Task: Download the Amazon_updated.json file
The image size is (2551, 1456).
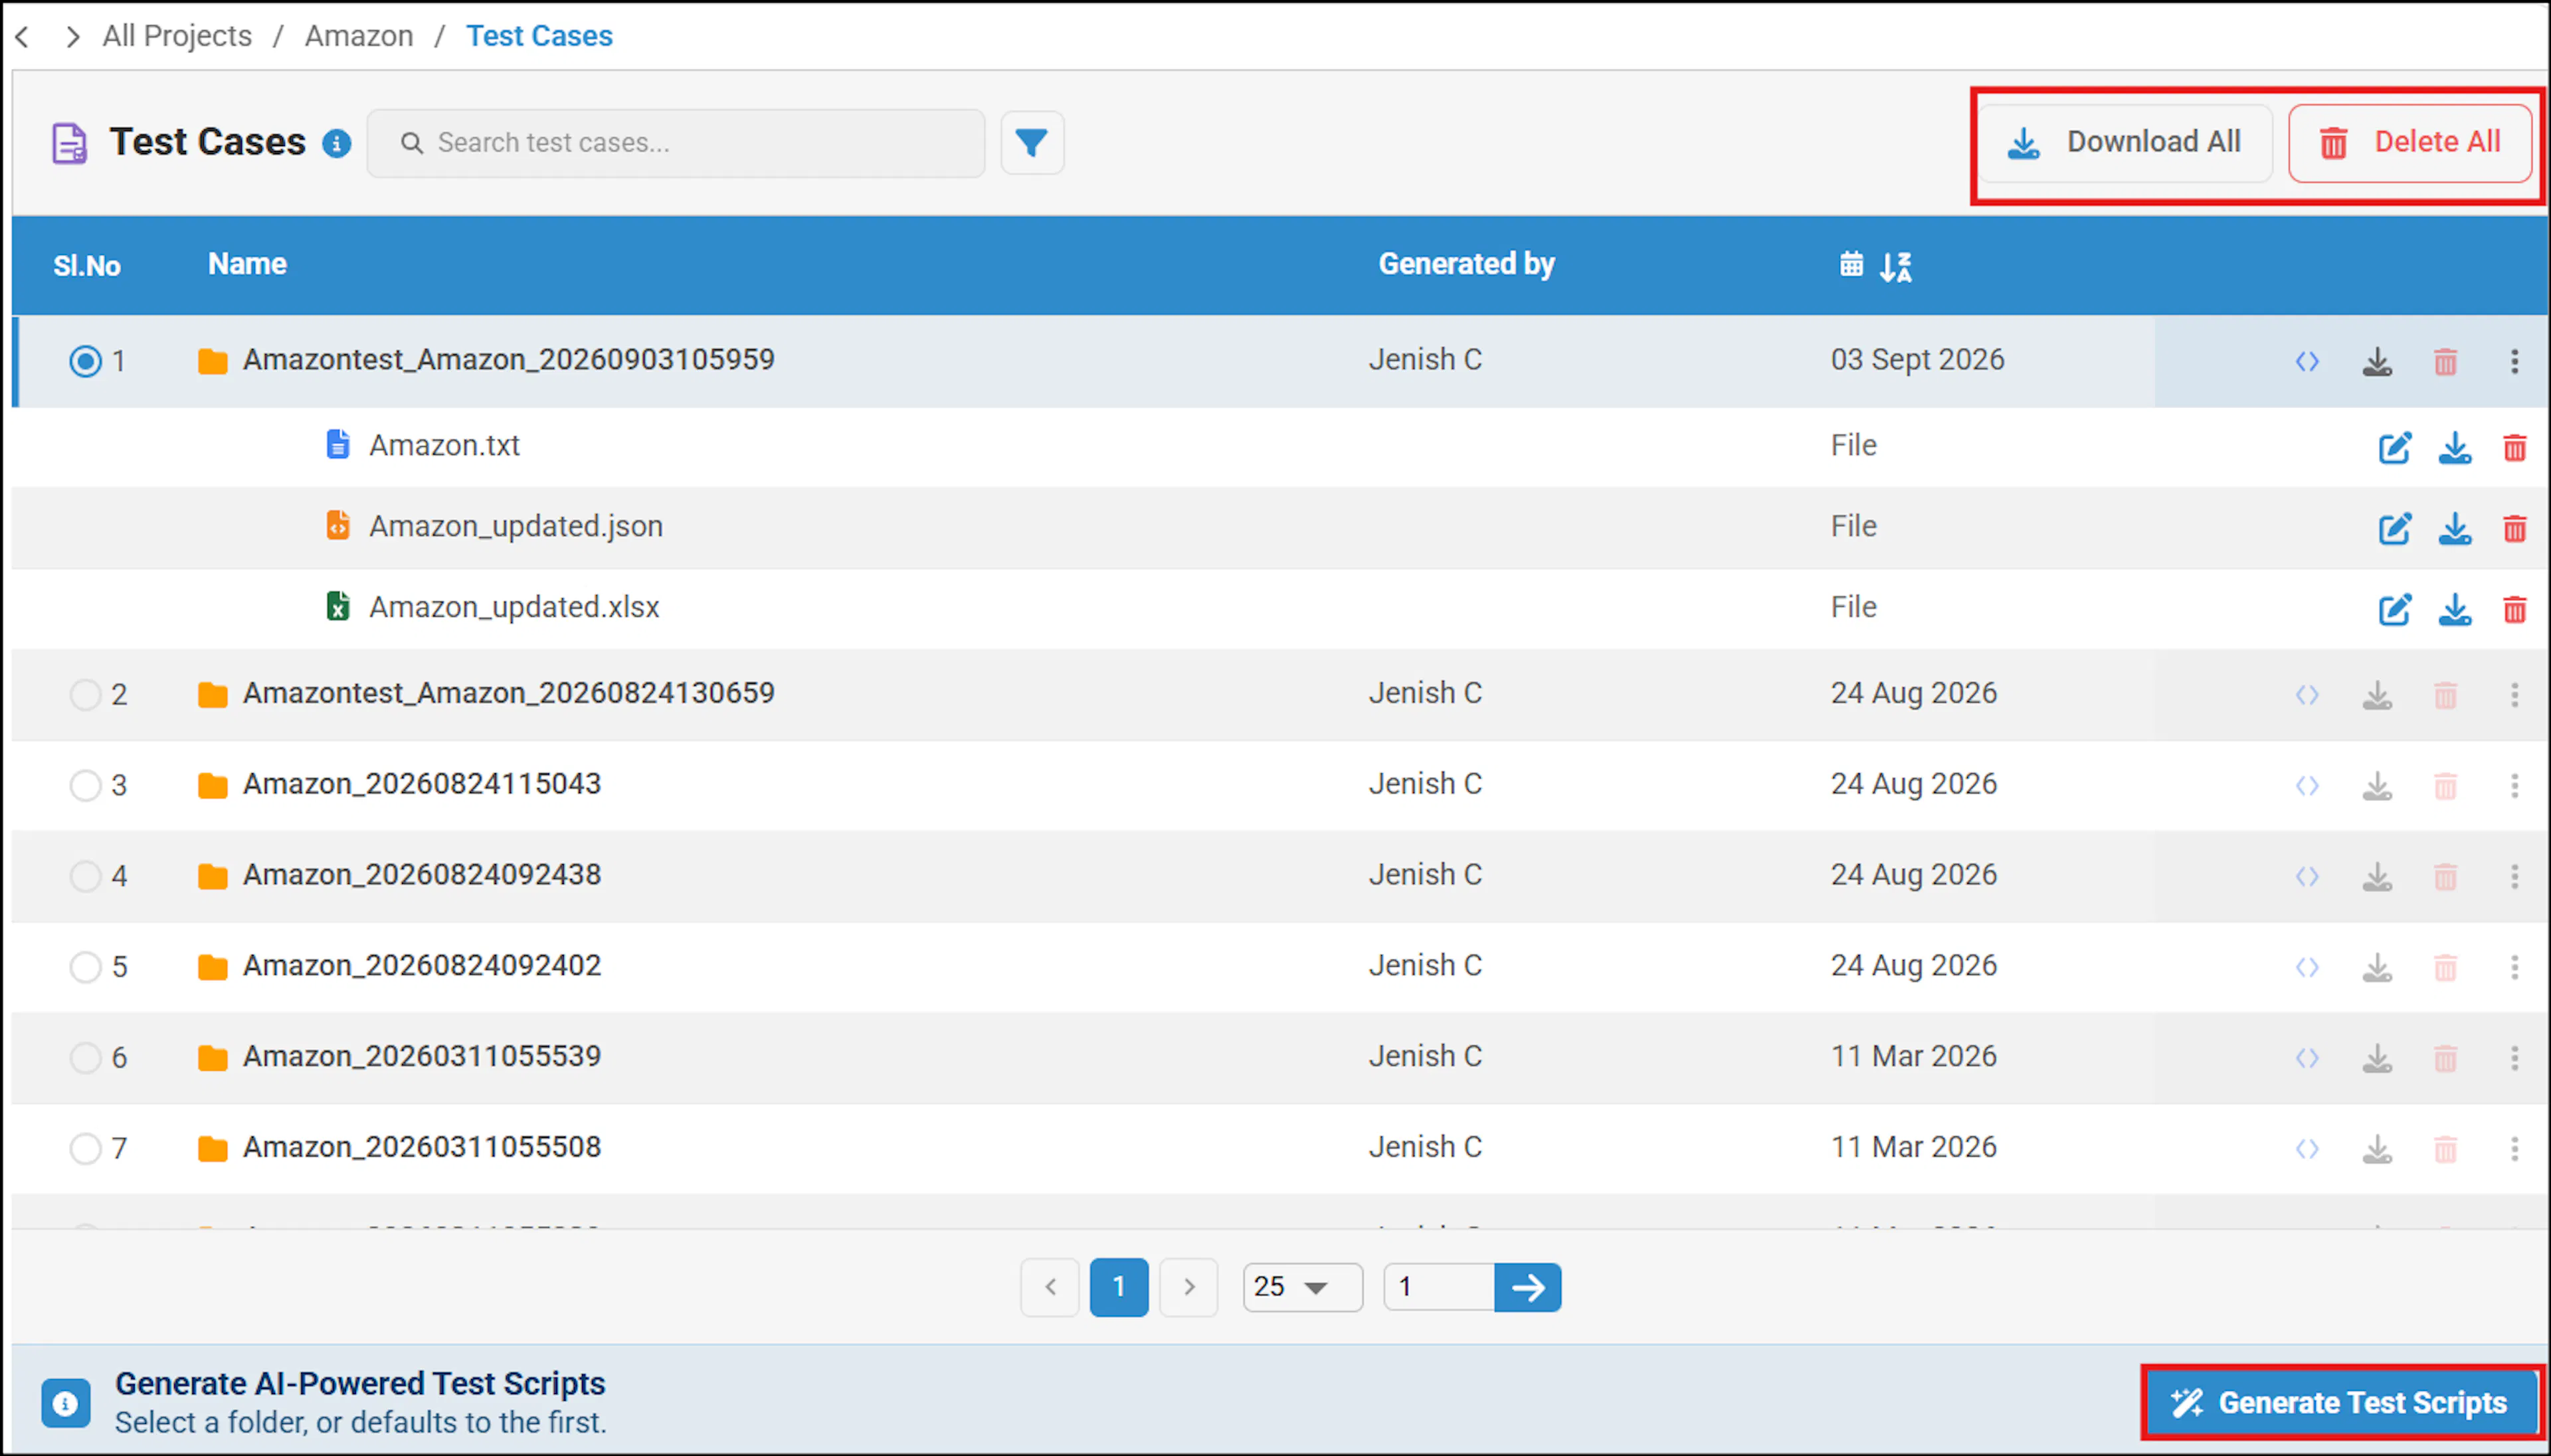Action: coord(2455,528)
